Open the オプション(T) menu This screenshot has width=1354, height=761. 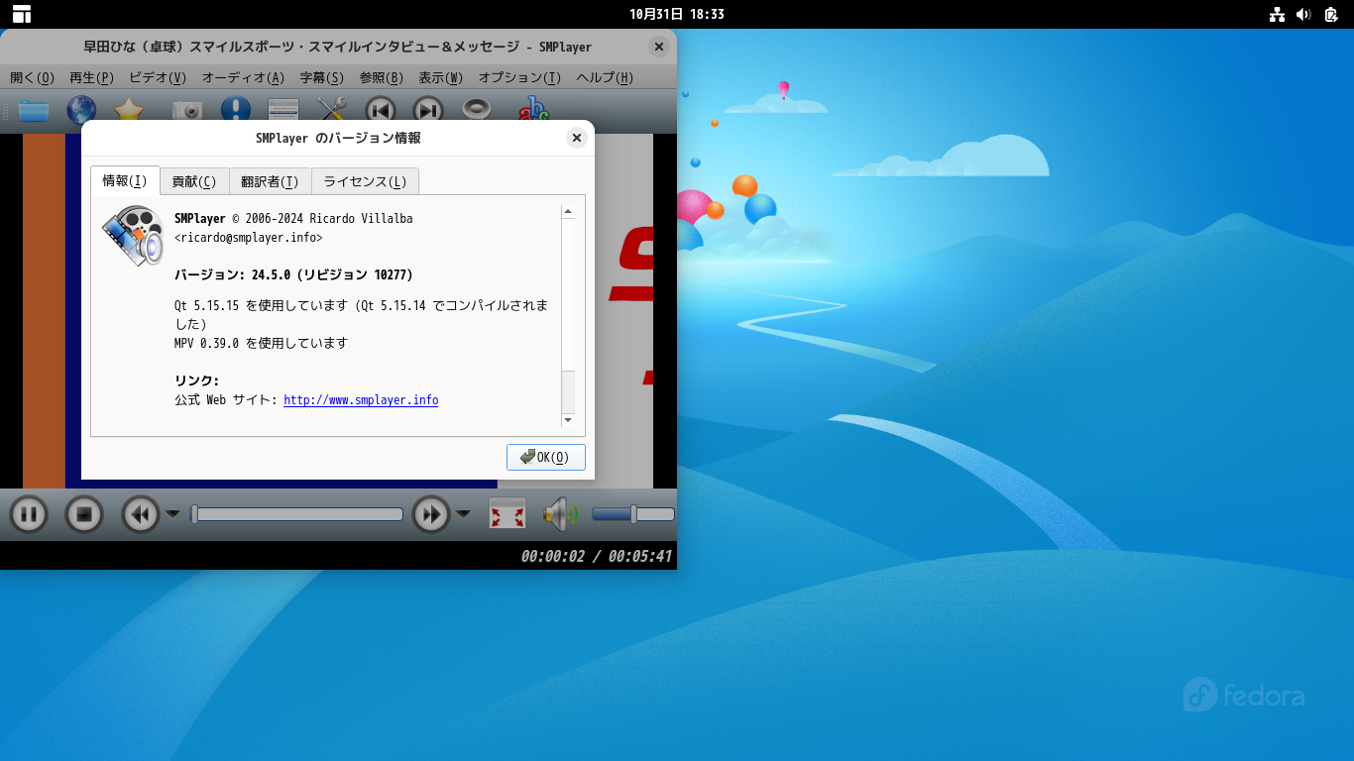[x=520, y=77]
